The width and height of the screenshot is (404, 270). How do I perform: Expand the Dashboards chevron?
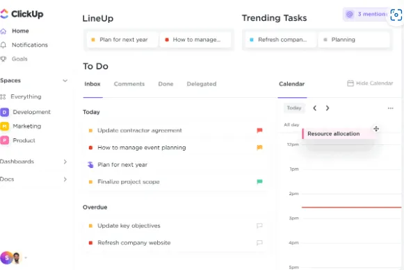point(65,162)
